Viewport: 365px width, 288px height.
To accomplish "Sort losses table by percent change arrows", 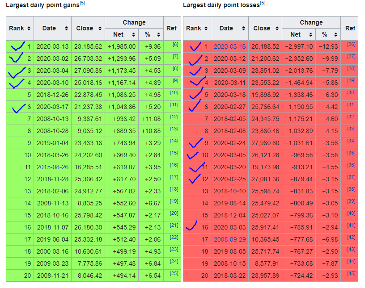I will pos(335,35).
